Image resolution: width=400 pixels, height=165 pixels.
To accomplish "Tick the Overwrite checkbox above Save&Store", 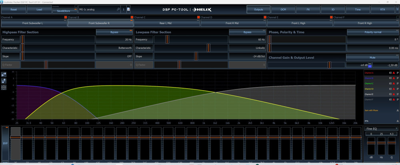I will (76, 6).
